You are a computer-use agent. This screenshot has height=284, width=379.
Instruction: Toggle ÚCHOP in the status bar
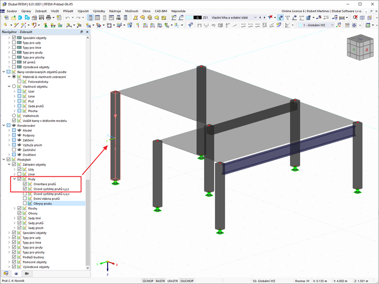coord(148,281)
